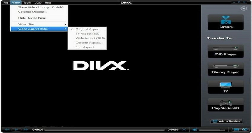252x133 pixels.
Task: Close the device pane with X icon
Action: click(244, 9)
